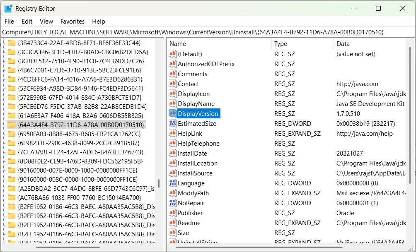Select folder icon for {53CF6934-A98D-3D84-9146-FC4EDF3D5641}
The image size is (416, 252).
pyautogui.click(x=12, y=88)
